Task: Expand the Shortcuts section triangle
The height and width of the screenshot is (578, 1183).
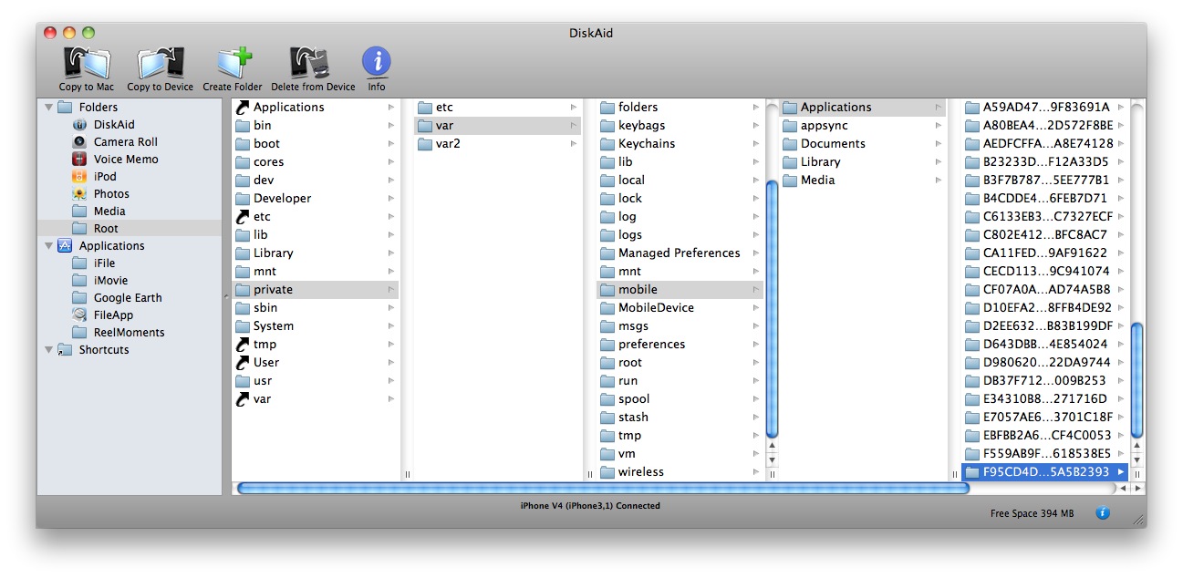Action: [48, 350]
